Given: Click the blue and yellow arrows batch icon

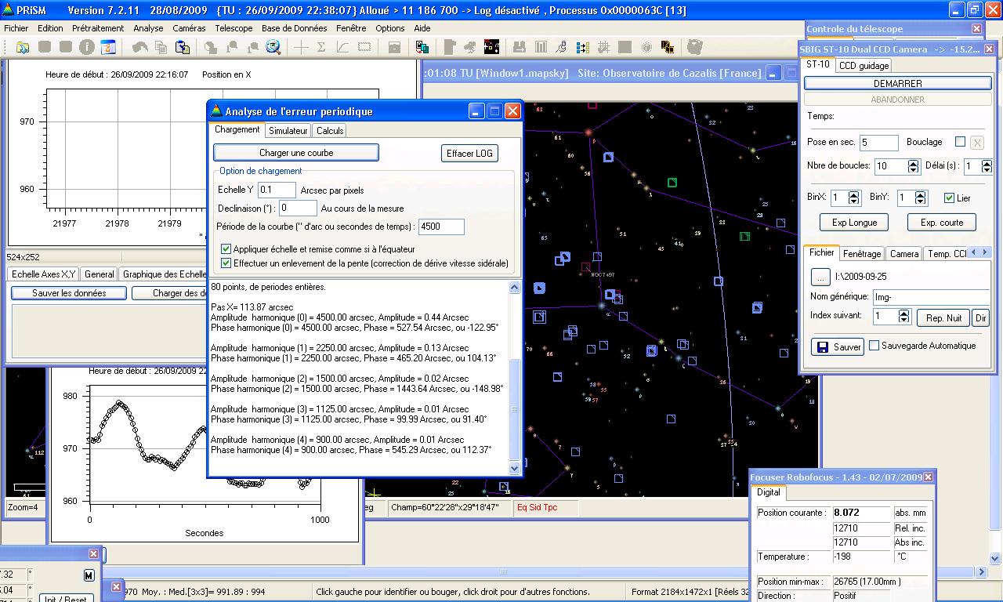Looking at the screenshot, I should (581, 47).
